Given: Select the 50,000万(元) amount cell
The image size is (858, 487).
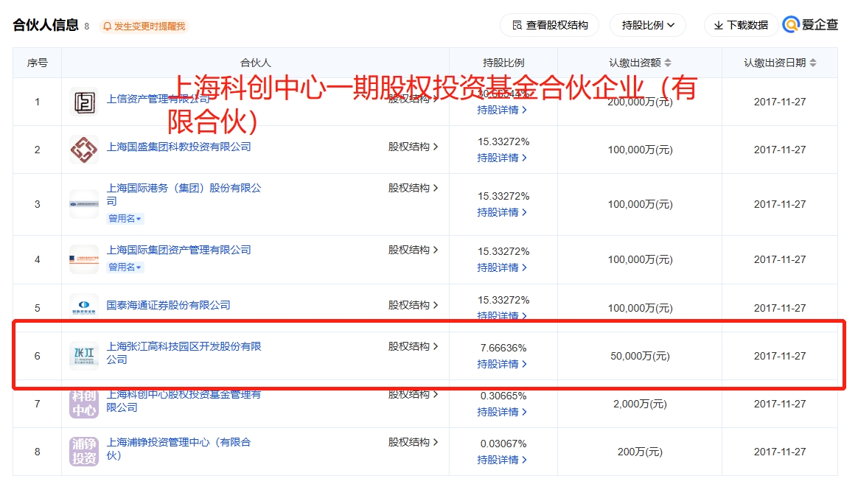Looking at the screenshot, I should pos(640,356).
